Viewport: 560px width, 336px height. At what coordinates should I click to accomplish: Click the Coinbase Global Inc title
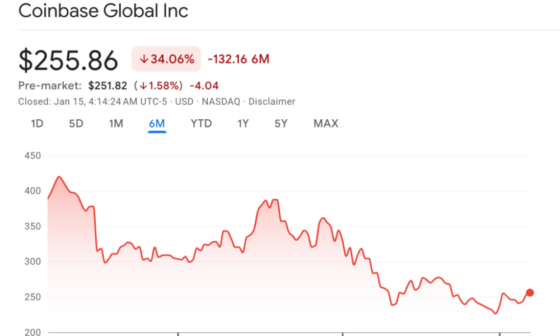pyautogui.click(x=103, y=11)
